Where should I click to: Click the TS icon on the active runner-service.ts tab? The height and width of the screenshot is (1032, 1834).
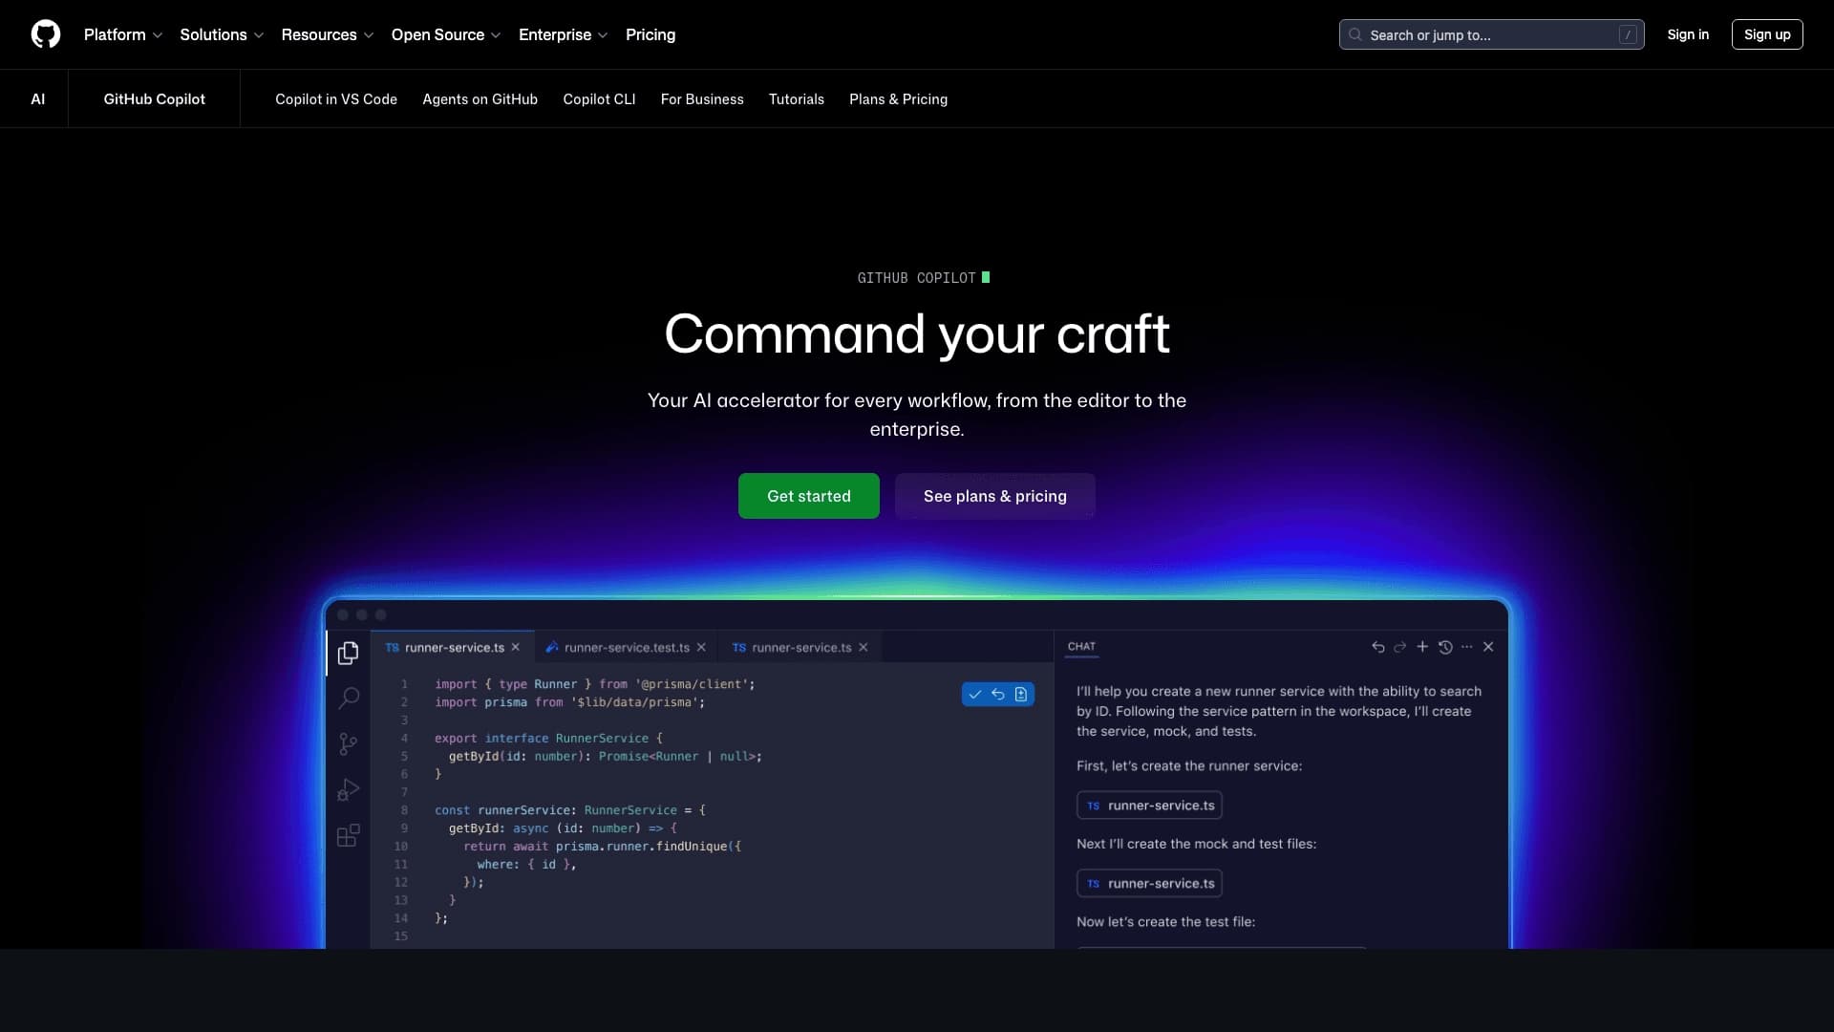(x=392, y=647)
